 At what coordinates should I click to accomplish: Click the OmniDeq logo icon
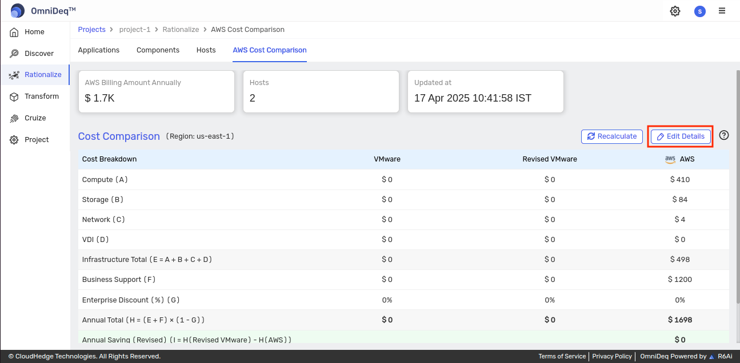[18, 11]
